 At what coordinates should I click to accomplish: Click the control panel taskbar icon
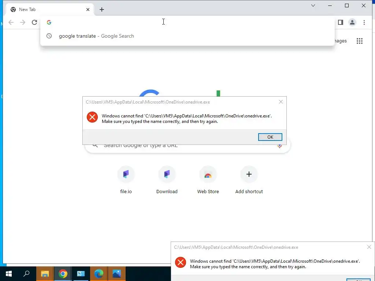pyautogui.click(x=81, y=274)
